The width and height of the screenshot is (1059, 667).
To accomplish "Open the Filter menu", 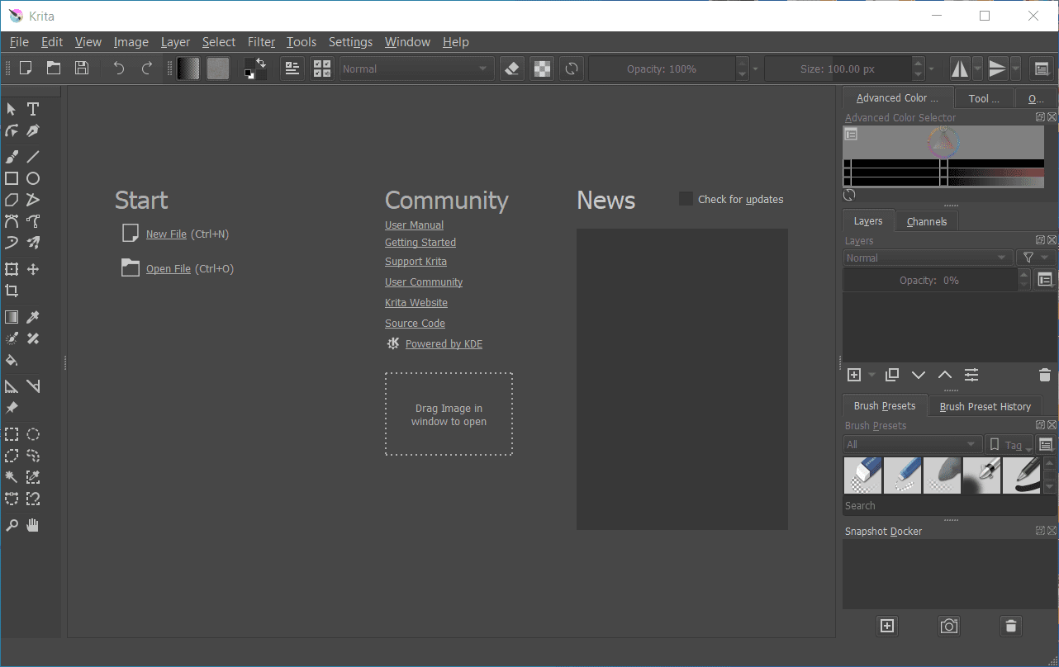I will (x=261, y=42).
